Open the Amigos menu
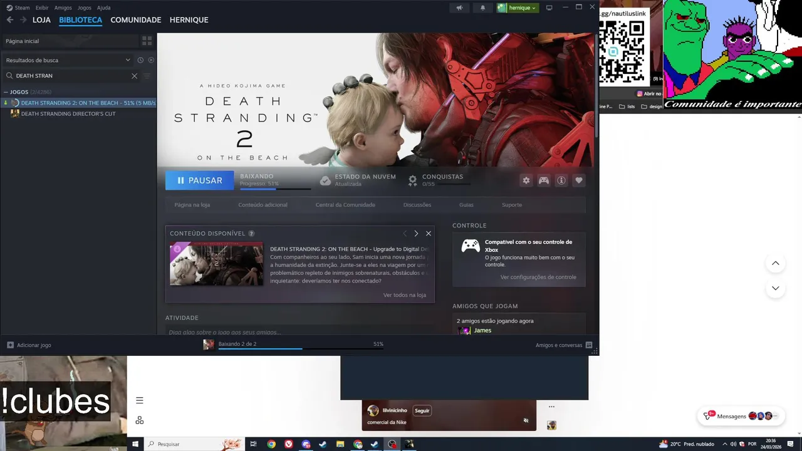 [x=63, y=8]
